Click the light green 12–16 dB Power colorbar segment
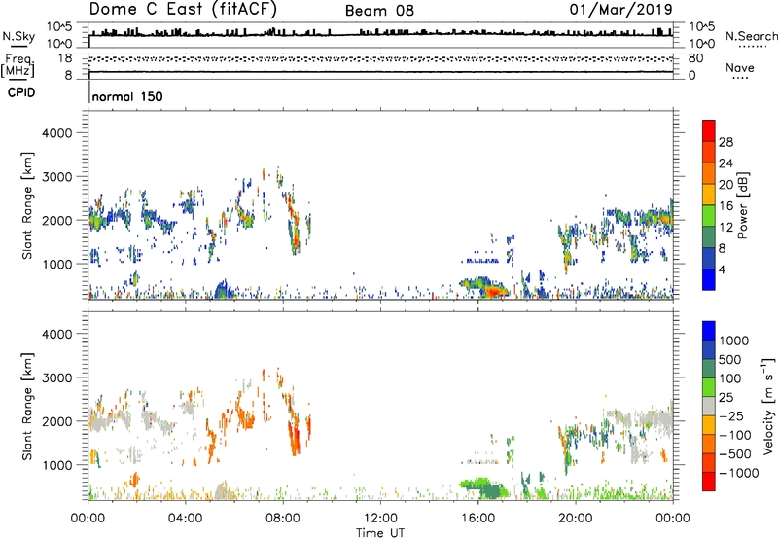The image size is (778, 539). point(709,216)
